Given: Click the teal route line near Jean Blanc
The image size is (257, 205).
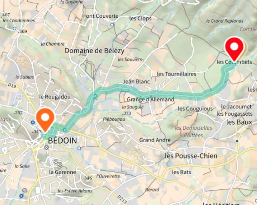Looking at the screenshot, I should (x=124, y=87).
